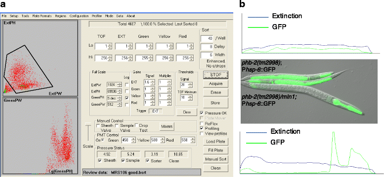Screen dimensions: 384x177
Task: Adjust the Red Hi gate spinner
Action: 191,58
